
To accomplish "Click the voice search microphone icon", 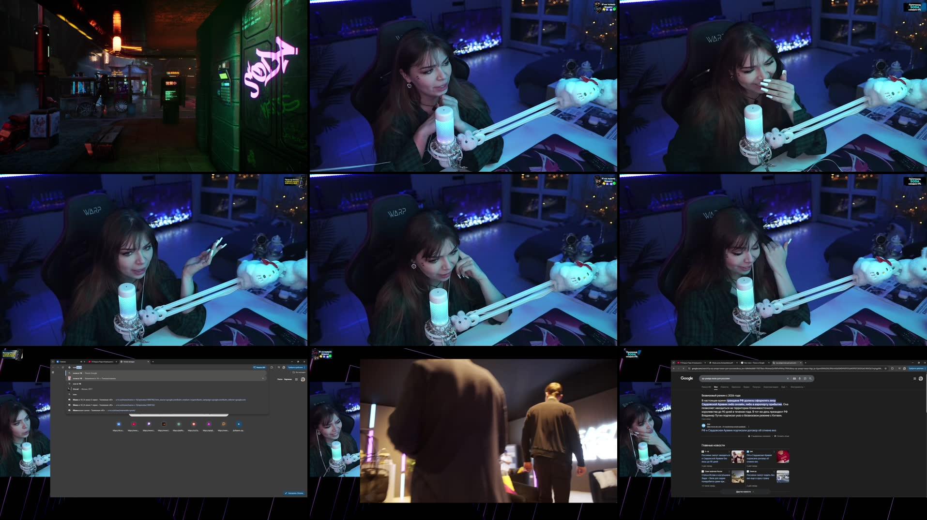I will [799, 378].
